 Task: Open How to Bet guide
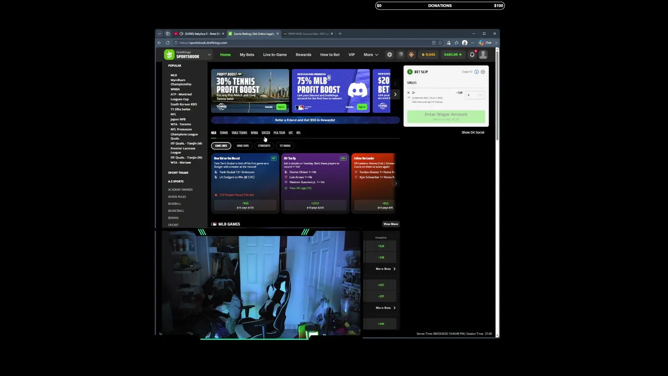[x=330, y=54]
